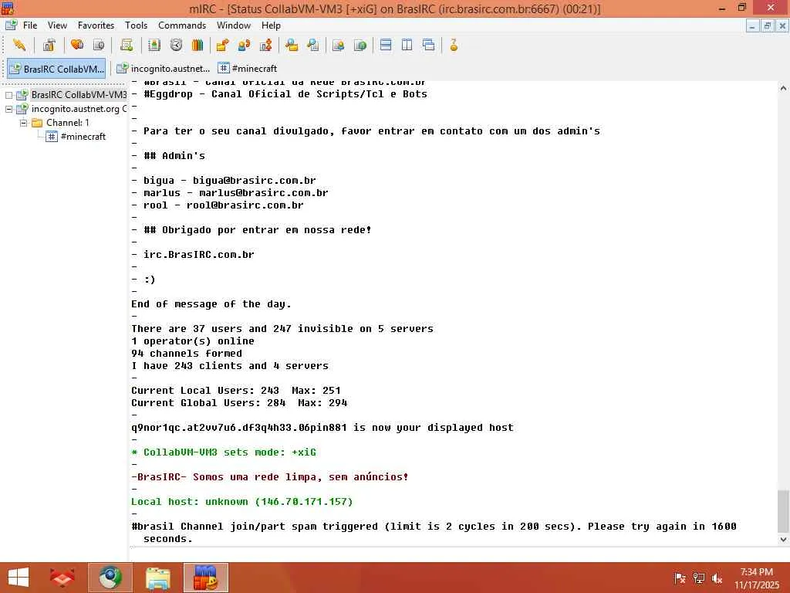Screen dimensions: 790x593
Task: Open DCC Options toolbar icon
Action: 265,46
